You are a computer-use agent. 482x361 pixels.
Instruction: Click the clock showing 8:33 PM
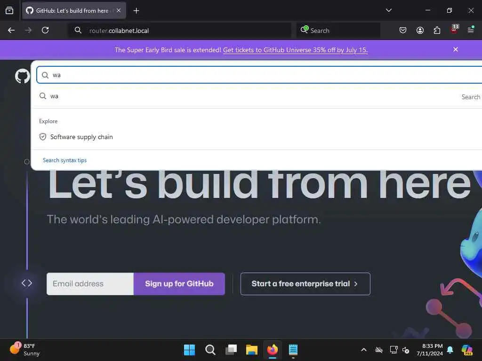pyautogui.click(x=430, y=350)
